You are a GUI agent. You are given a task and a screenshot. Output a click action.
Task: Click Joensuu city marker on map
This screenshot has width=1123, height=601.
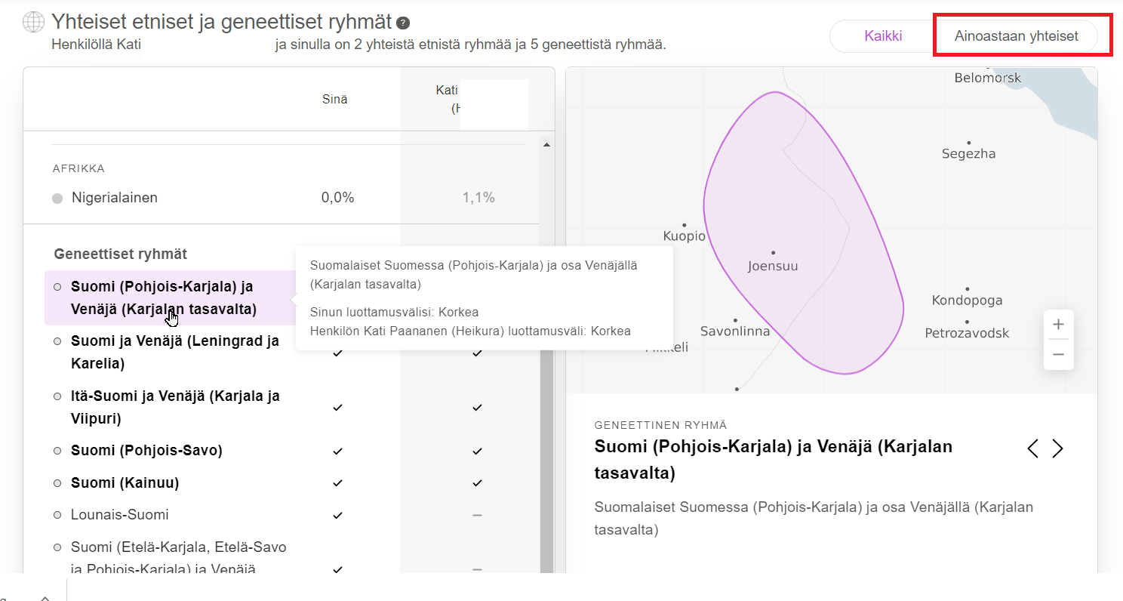click(773, 252)
